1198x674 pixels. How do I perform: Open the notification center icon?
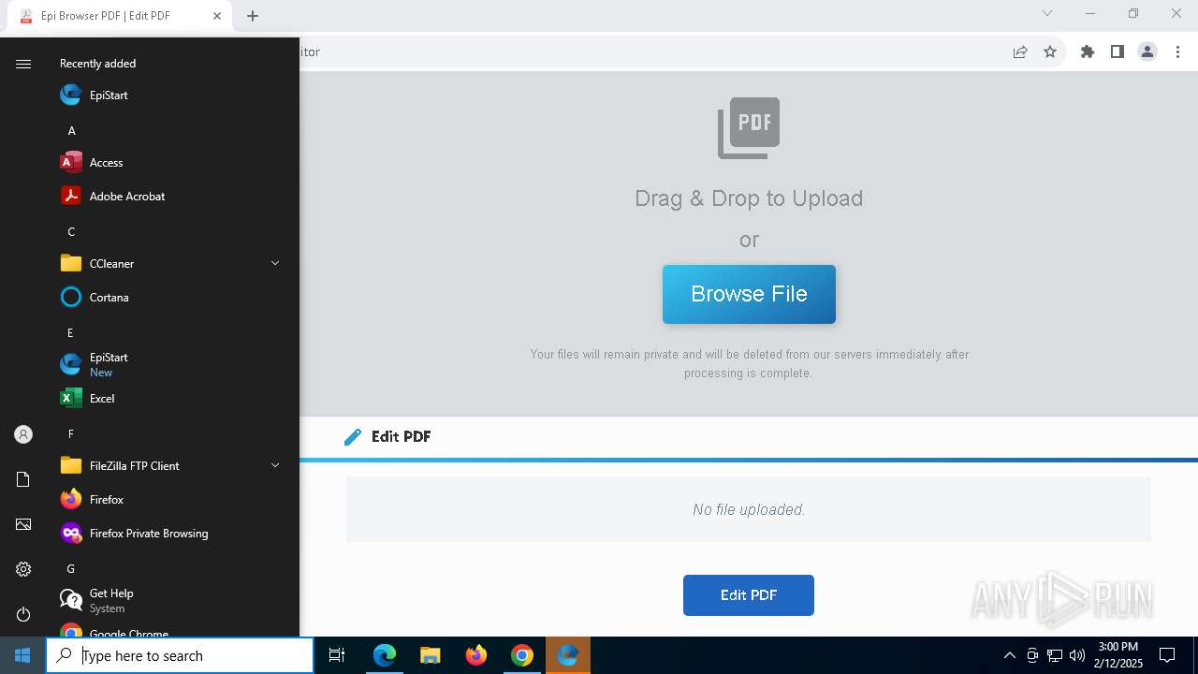point(1167,655)
